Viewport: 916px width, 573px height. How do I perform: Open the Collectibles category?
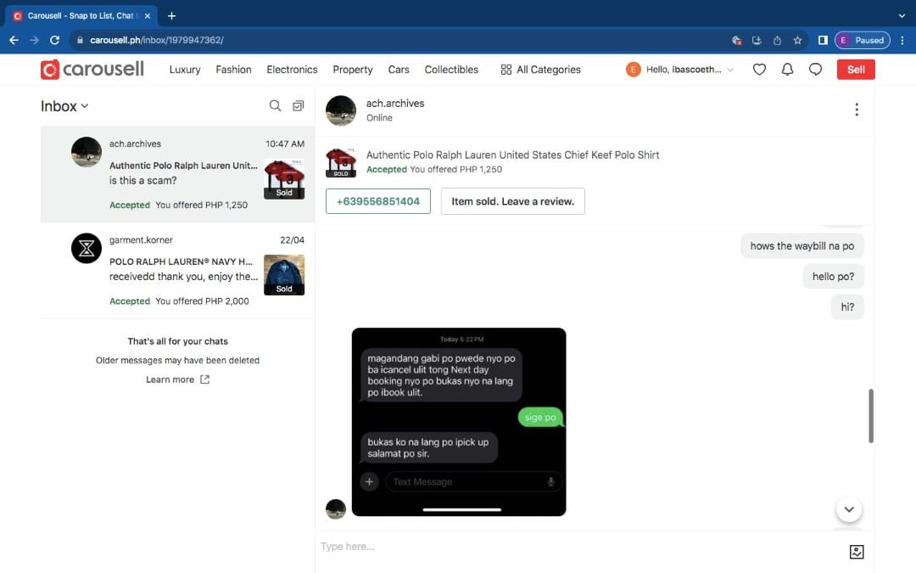pyautogui.click(x=451, y=70)
